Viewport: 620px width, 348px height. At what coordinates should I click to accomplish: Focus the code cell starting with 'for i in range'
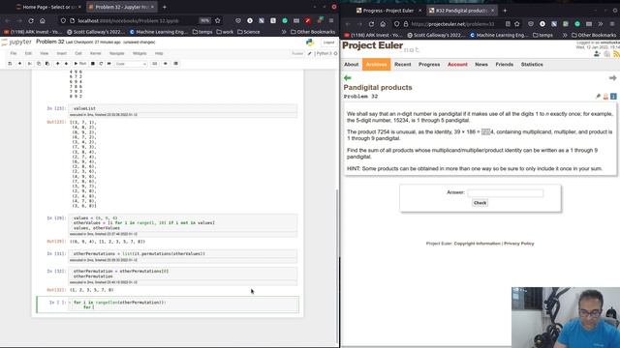[183, 304]
